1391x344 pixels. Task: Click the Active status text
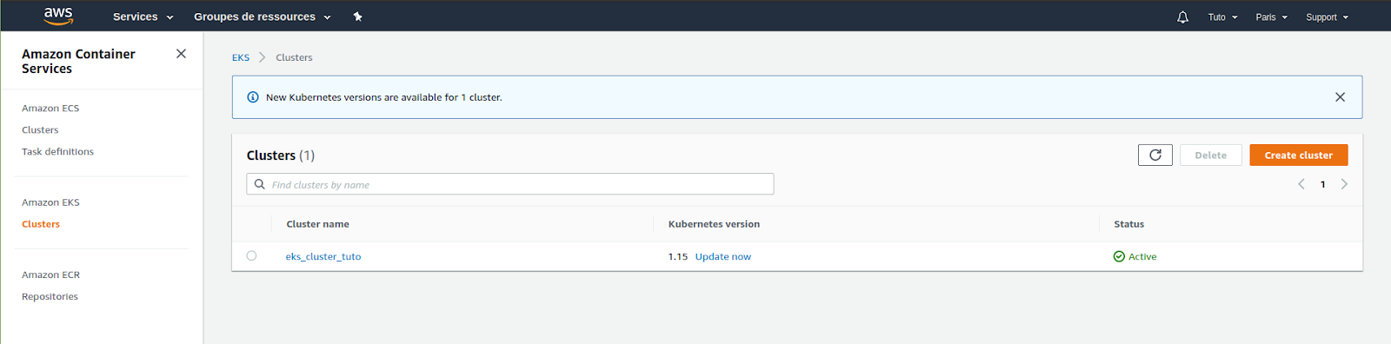point(1142,257)
